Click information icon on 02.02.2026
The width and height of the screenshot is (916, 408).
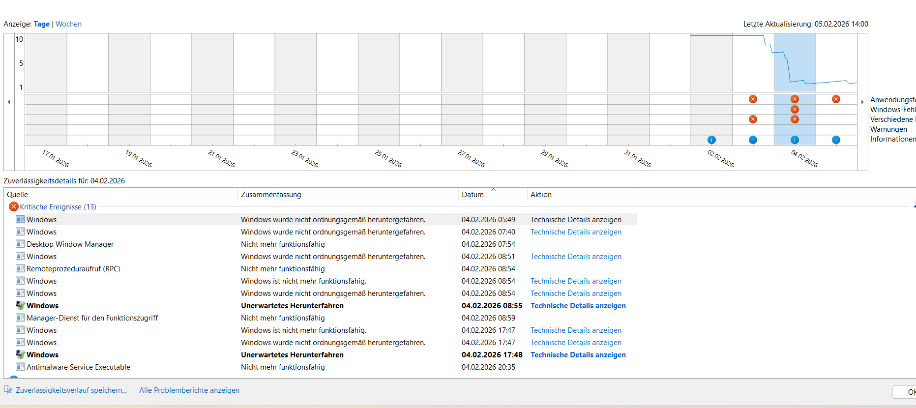(x=711, y=140)
